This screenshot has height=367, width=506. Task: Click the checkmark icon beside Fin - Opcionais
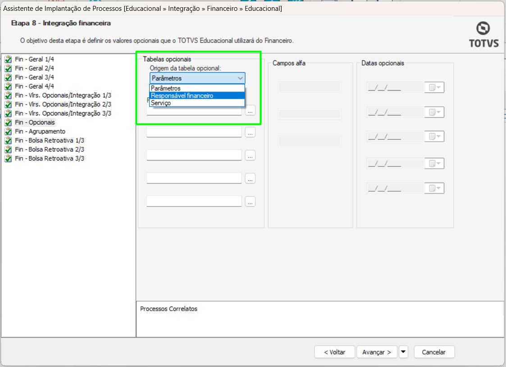pos(8,123)
